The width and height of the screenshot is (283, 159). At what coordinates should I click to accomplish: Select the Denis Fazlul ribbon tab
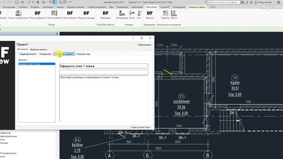152,7
